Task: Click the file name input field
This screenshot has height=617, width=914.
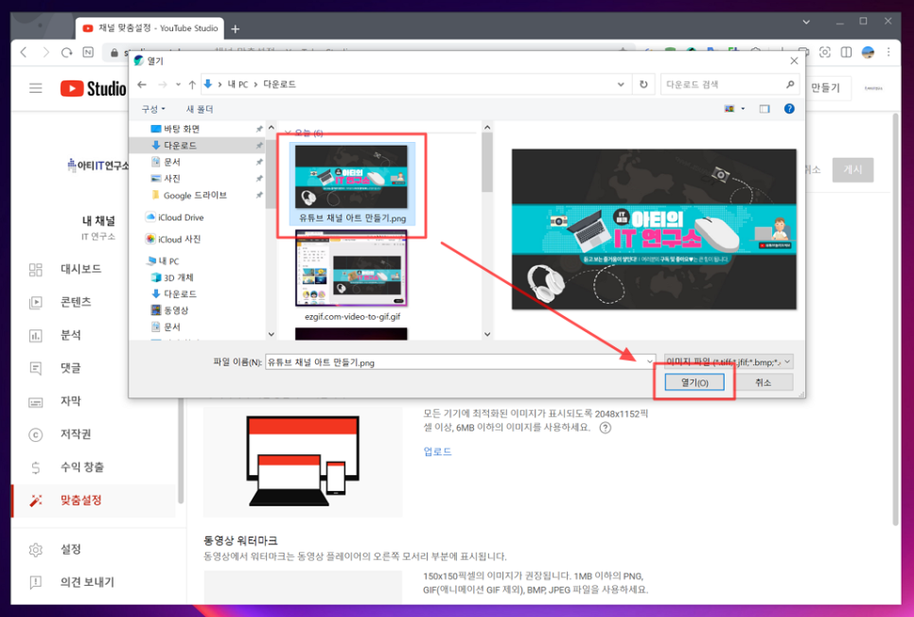Action: coord(455,362)
